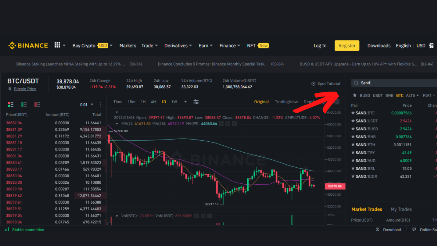Show order book buy orders only
437x246 pixels.
tap(24, 104)
